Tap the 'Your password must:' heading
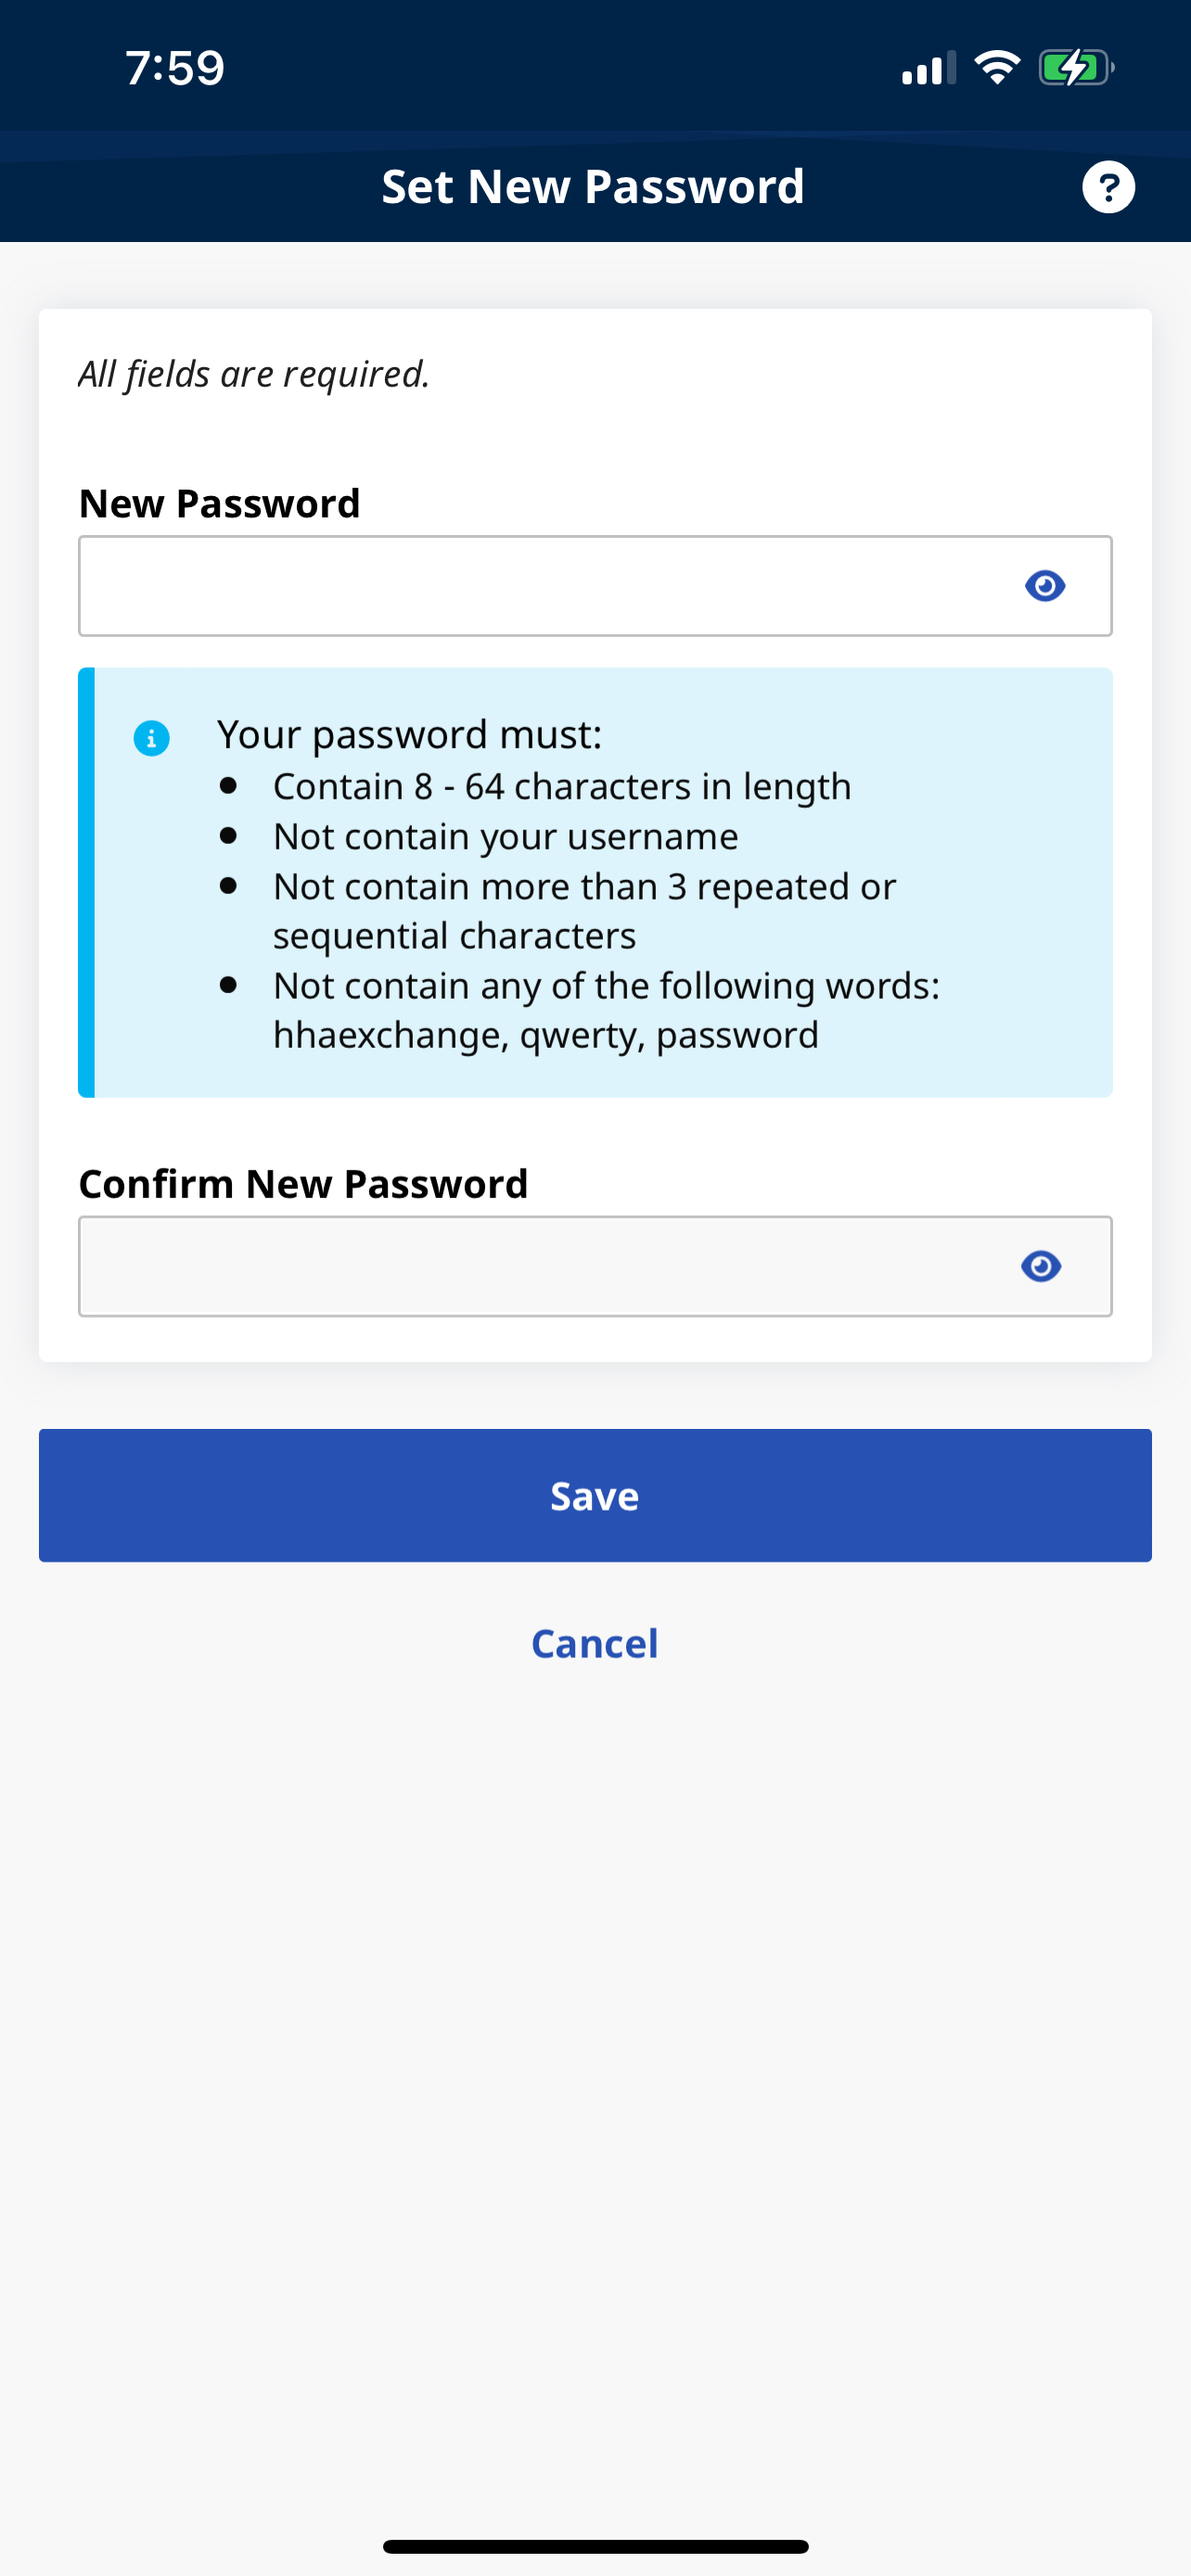The height and width of the screenshot is (2576, 1191). pyautogui.click(x=409, y=734)
